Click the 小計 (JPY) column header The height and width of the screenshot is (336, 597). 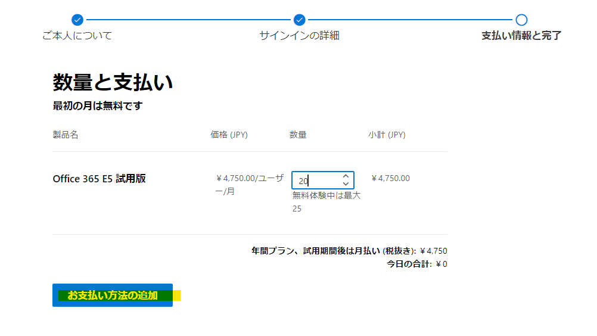(387, 135)
